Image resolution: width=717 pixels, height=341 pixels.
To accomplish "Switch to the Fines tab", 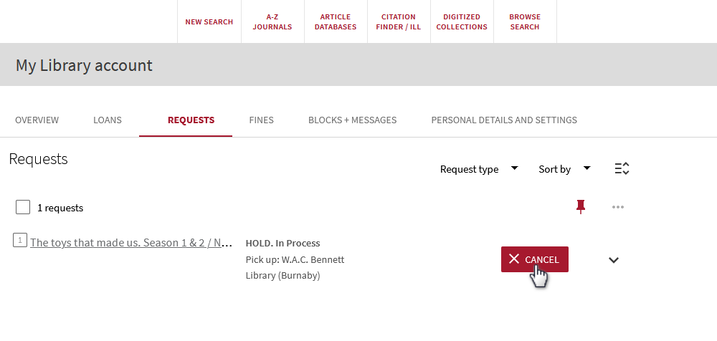I will 261,120.
